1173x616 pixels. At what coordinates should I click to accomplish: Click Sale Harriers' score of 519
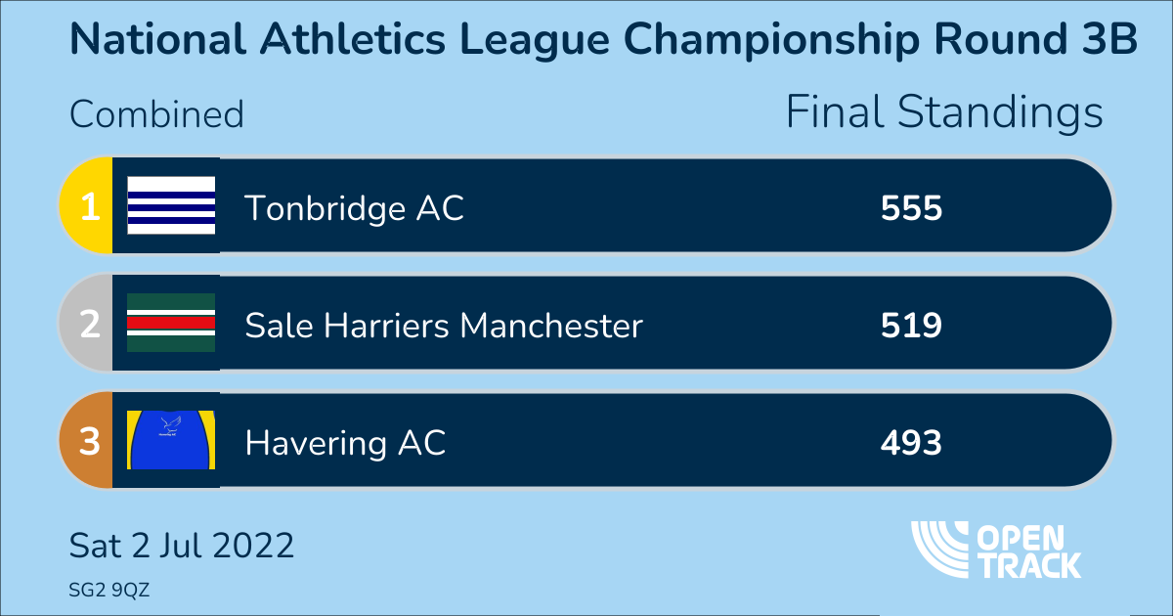click(911, 325)
